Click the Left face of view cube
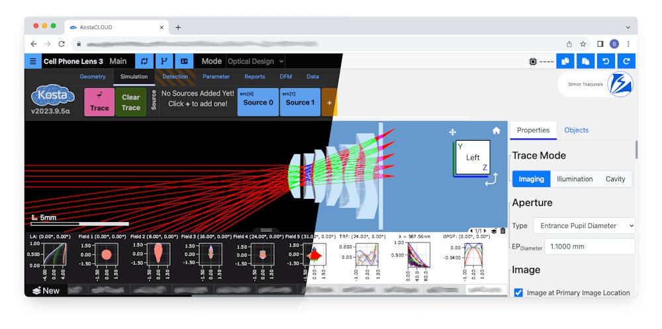The height and width of the screenshot is (329, 662). (x=473, y=157)
